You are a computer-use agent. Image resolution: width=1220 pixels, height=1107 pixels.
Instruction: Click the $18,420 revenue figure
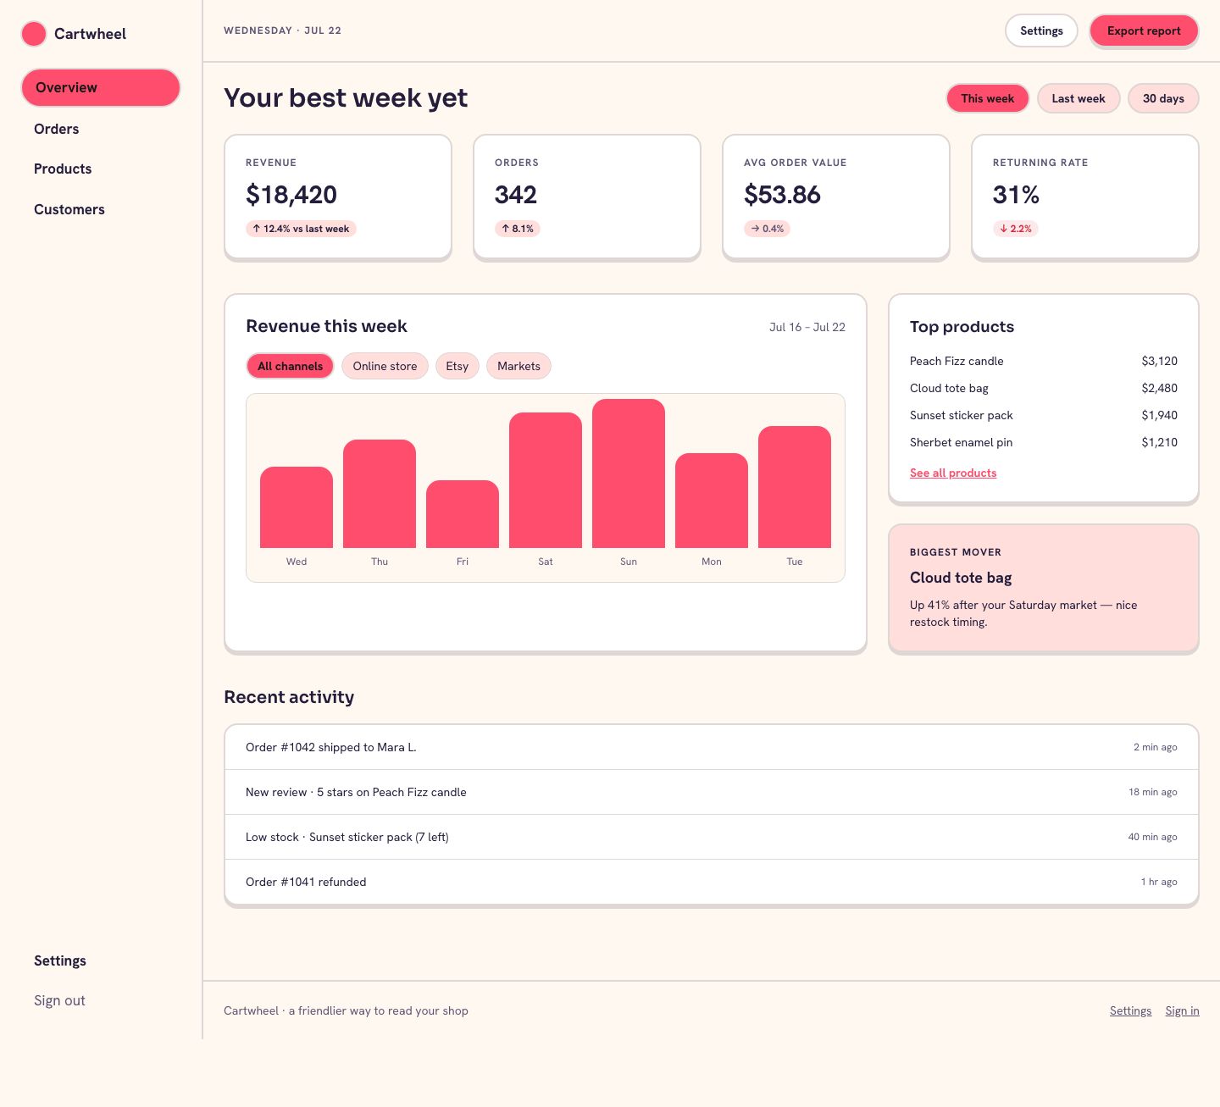coord(291,195)
